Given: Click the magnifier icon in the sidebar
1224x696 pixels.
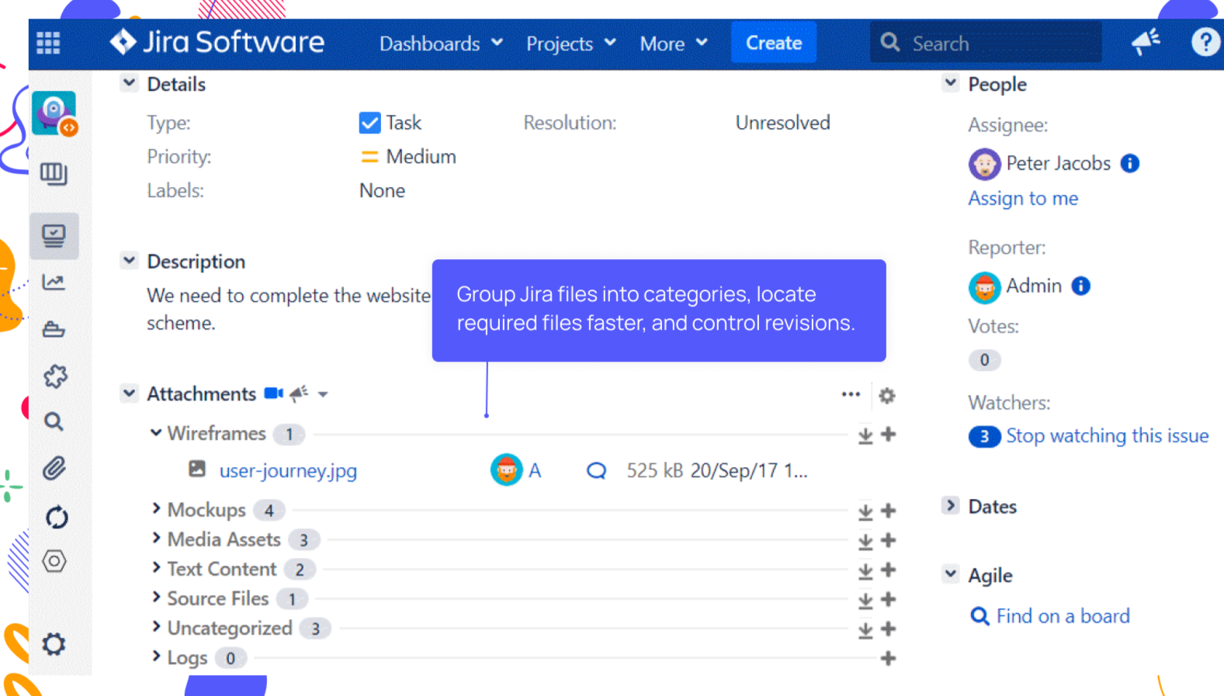Looking at the screenshot, I should coord(54,422).
